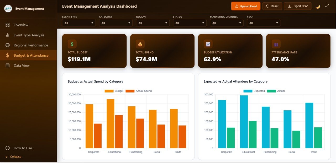Toggle dark mode with the moon icon
Image resolution: width=336 pixels, height=163 pixels.
click(318, 6)
